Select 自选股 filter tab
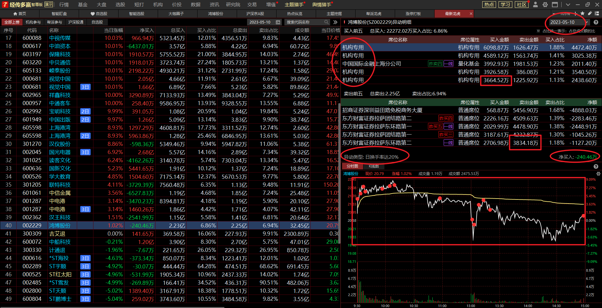The image size is (602, 308). click(x=97, y=22)
